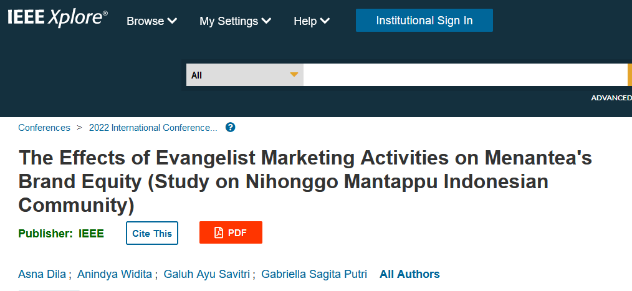632x291 pixels.
Task: Open the Advanced search link
Action: tap(611, 98)
